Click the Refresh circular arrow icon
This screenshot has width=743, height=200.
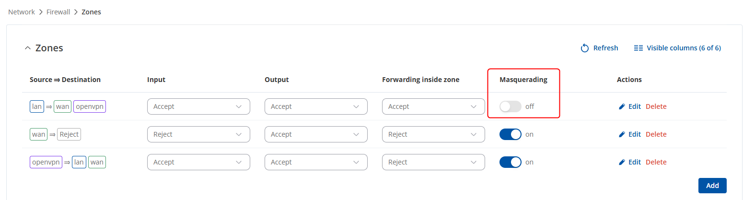point(584,48)
